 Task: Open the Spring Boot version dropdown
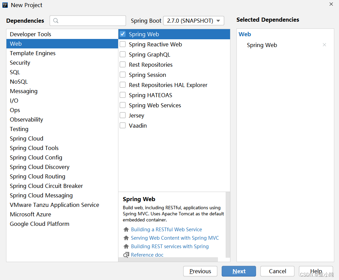click(194, 21)
